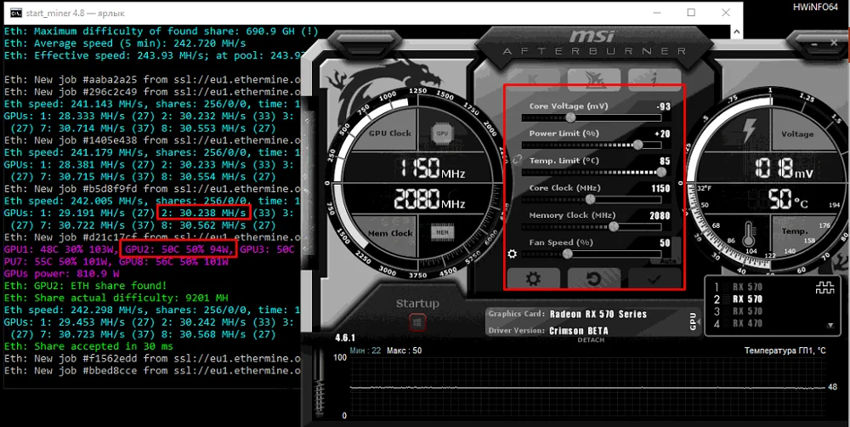Open Afterburner settings gear button
The width and height of the screenshot is (850, 427).
click(534, 278)
